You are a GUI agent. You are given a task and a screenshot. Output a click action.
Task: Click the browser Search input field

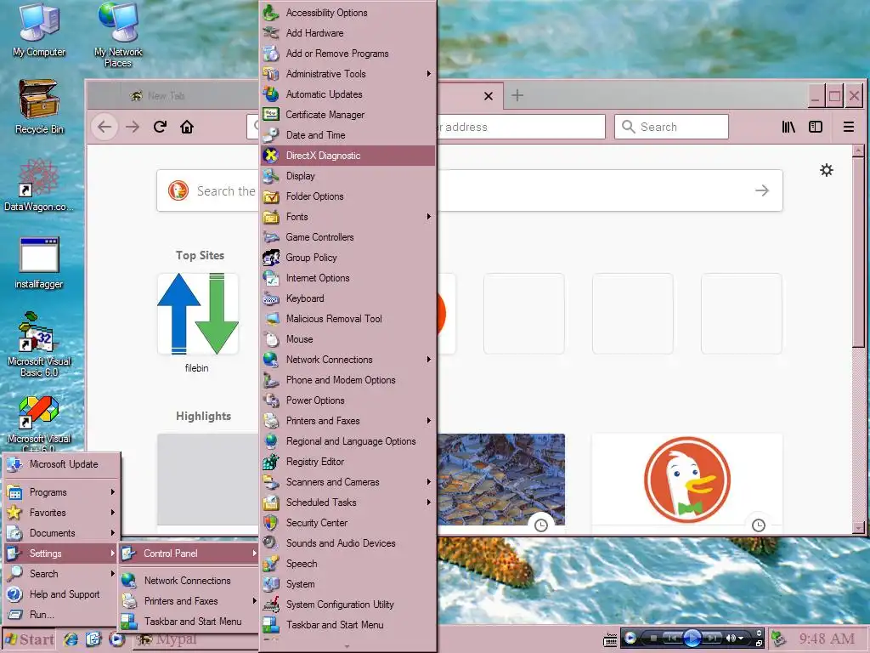point(671,128)
